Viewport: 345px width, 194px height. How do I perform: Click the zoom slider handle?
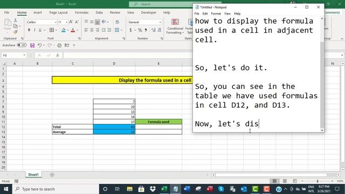pyautogui.click(x=318, y=181)
